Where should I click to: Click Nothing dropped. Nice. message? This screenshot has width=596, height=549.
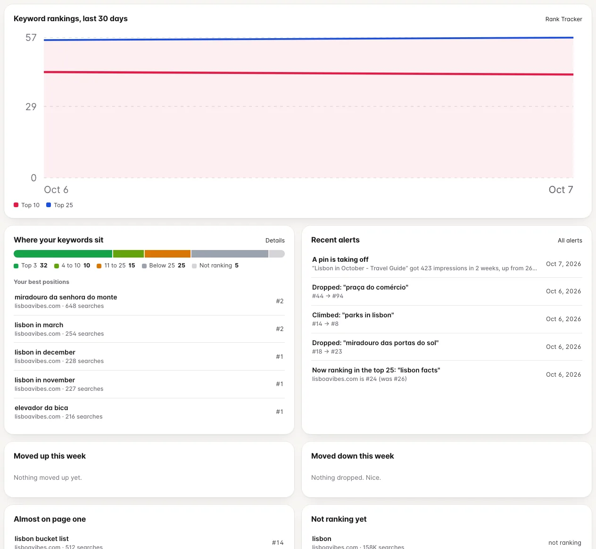point(346,478)
